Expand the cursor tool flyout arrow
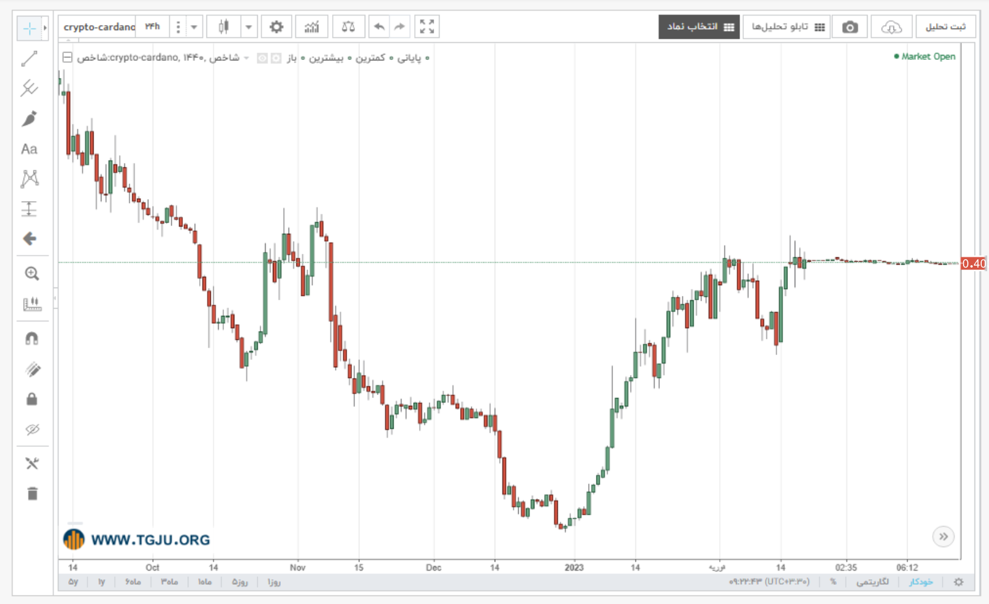The image size is (989, 604). coord(45,28)
